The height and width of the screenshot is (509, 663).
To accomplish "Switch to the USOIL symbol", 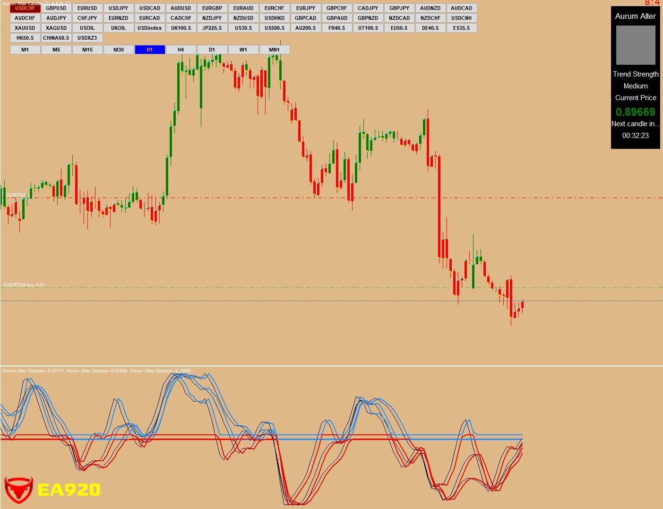I will click(x=87, y=28).
